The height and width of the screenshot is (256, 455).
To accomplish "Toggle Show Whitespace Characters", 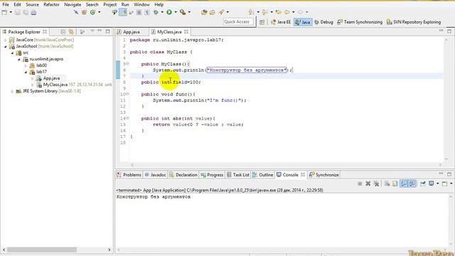I will (147, 12).
